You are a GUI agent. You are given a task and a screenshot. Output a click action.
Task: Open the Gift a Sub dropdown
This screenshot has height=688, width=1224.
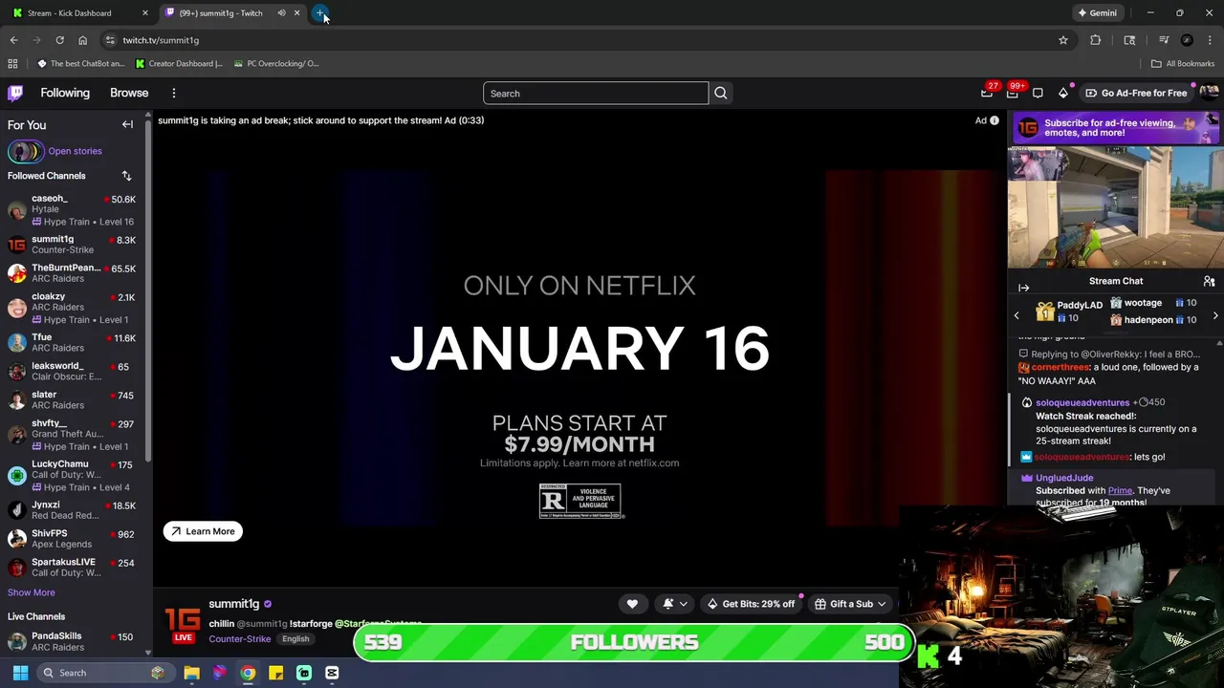[x=850, y=604]
